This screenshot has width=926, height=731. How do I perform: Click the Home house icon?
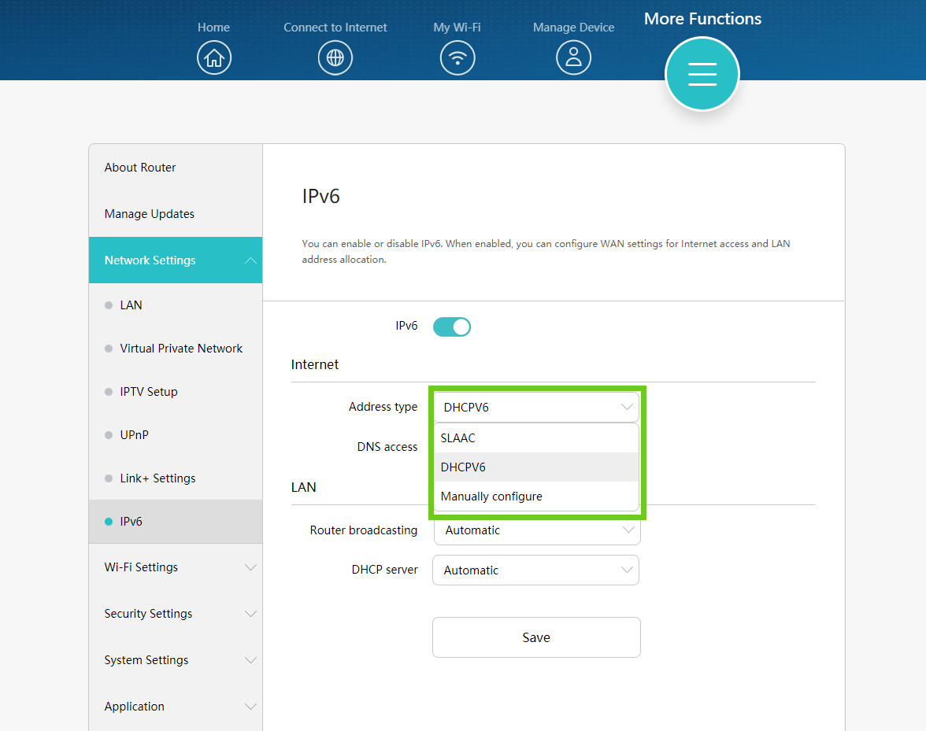coord(214,58)
